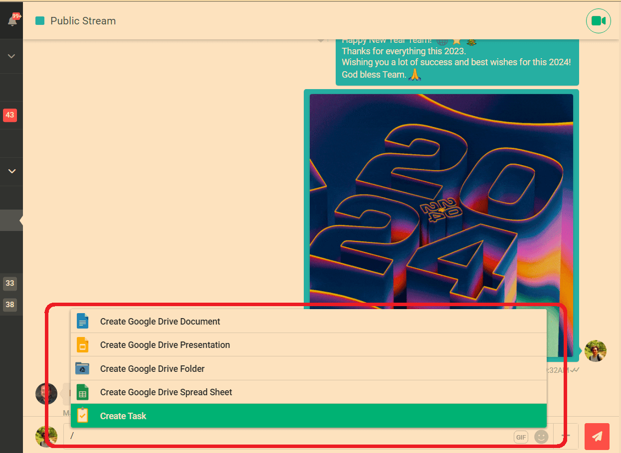Select Create Google Drive Document command
621x453 pixels.
pyautogui.click(x=160, y=322)
